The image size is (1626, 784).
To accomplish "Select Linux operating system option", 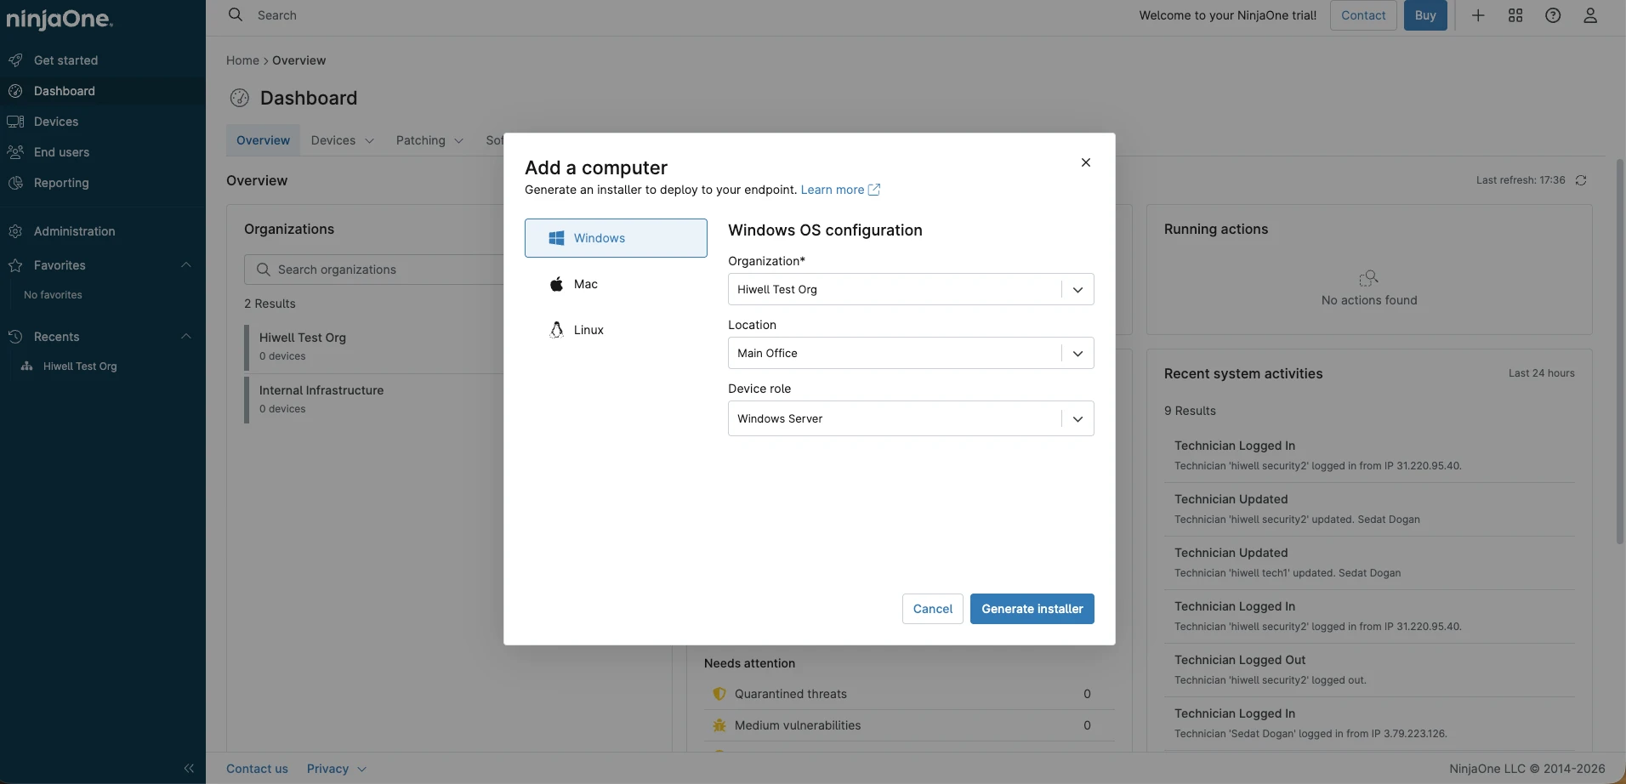I will [x=616, y=330].
